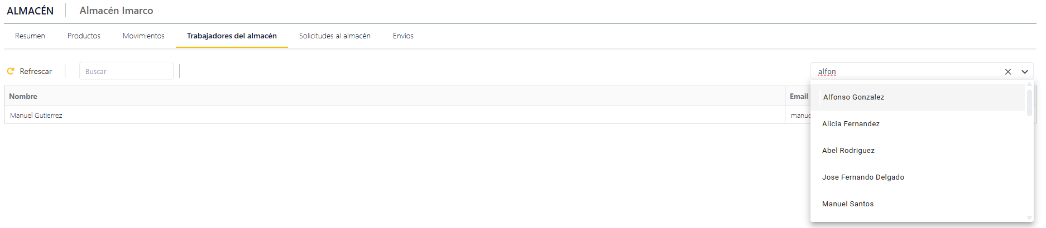
Task: Collapse the worker dropdown using chevron arrow
Action: (1025, 72)
